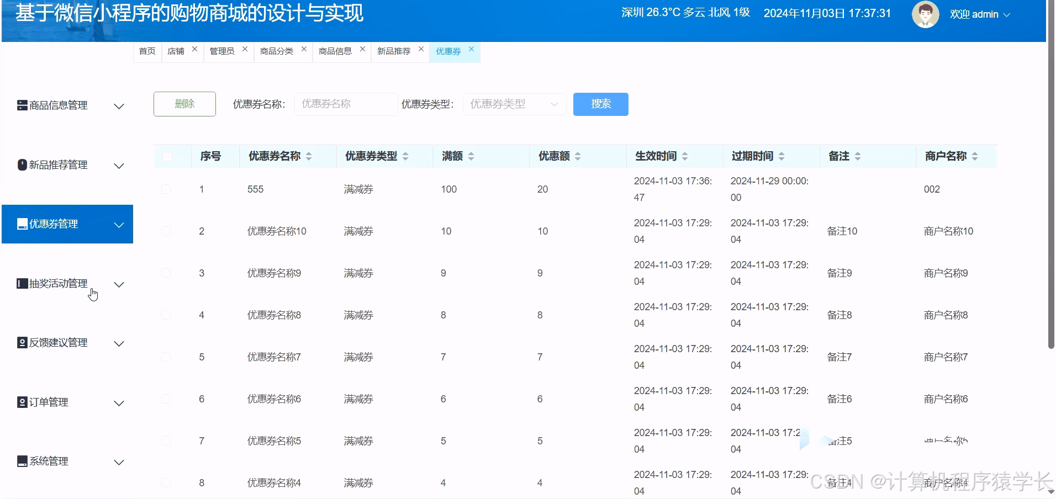Image resolution: width=1056 pixels, height=499 pixels.
Task: Check the row for 优惠券名称5
Action: pyautogui.click(x=166, y=441)
